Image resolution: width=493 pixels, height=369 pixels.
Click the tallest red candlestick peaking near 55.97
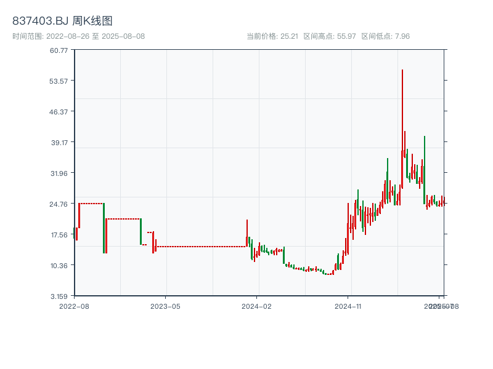tap(402, 129)
